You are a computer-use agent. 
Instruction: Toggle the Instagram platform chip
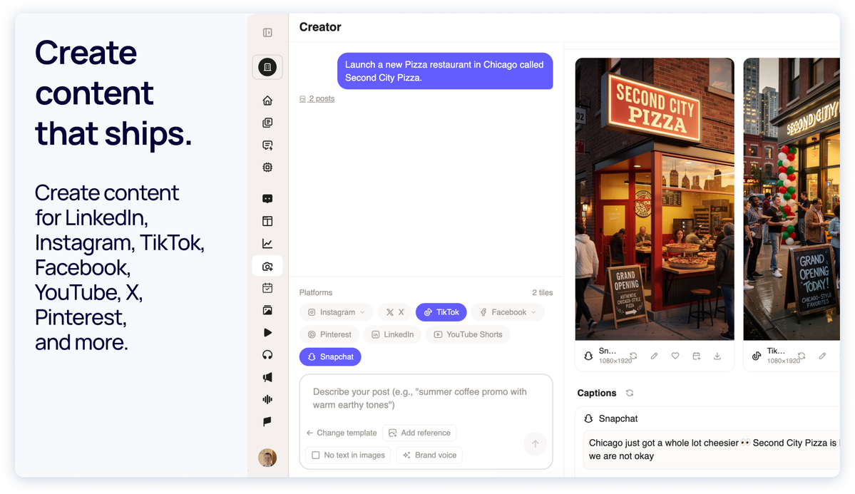[336, 312]
